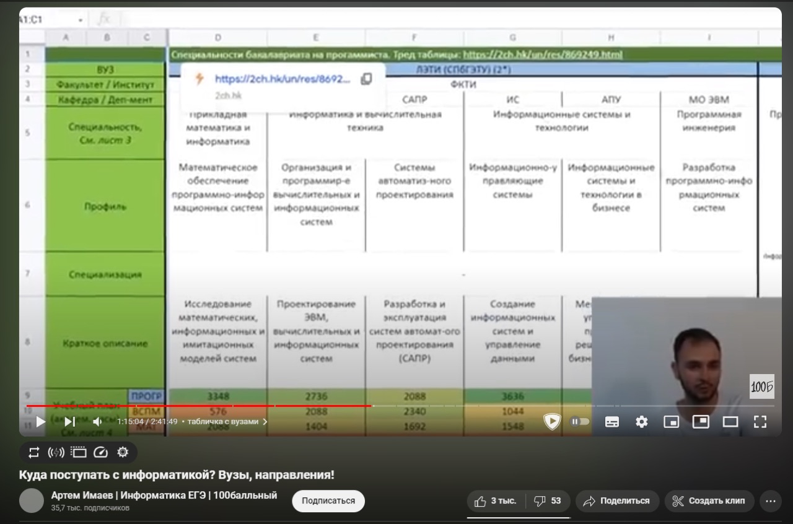
Task: Select the 'Профиль' row label cell
Action: 105,206
